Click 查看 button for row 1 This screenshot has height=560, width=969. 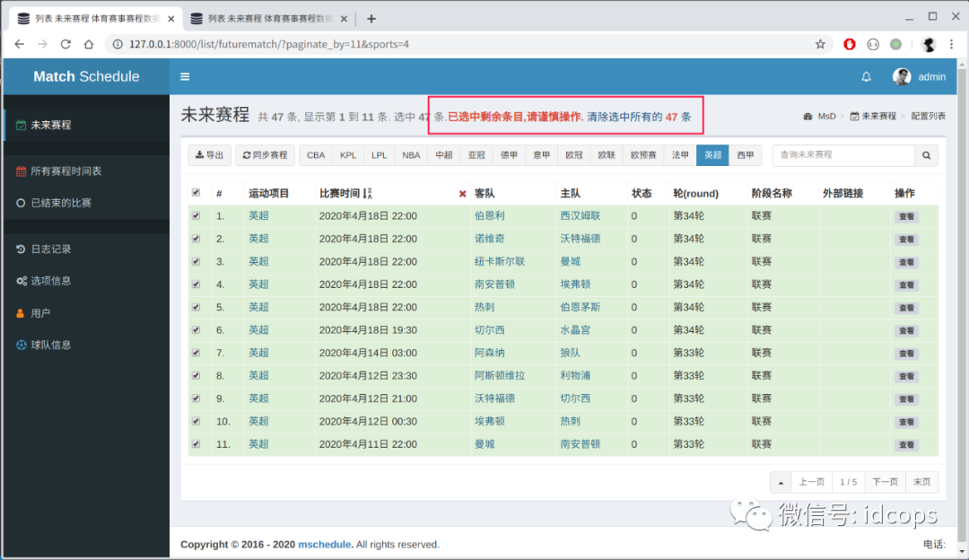click(906, 217)
